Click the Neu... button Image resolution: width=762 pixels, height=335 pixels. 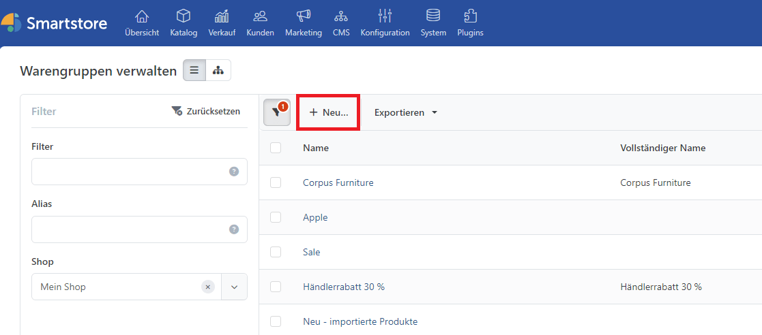coord(328,112)
